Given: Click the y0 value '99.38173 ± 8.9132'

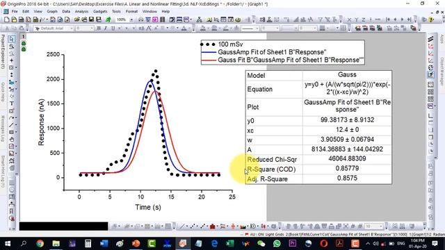Looking at the screenshot, I should point(347,120).
